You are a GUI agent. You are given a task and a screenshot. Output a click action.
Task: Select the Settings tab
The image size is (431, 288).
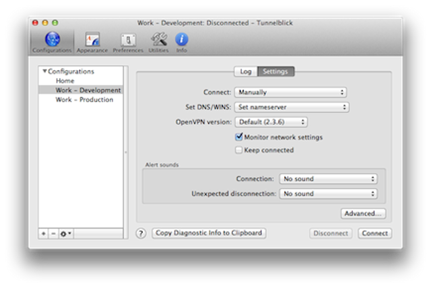pyautogui.click(x=275, y=71)
